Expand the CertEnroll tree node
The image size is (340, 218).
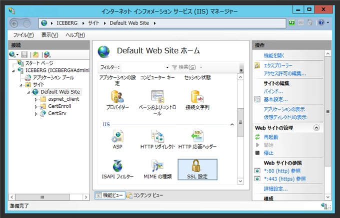point(36,107)
